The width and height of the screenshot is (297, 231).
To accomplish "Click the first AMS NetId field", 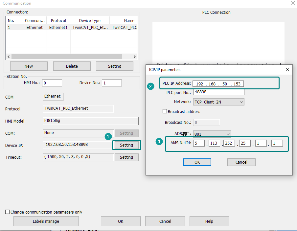I will pyautogui.click(x=199, y=143).
